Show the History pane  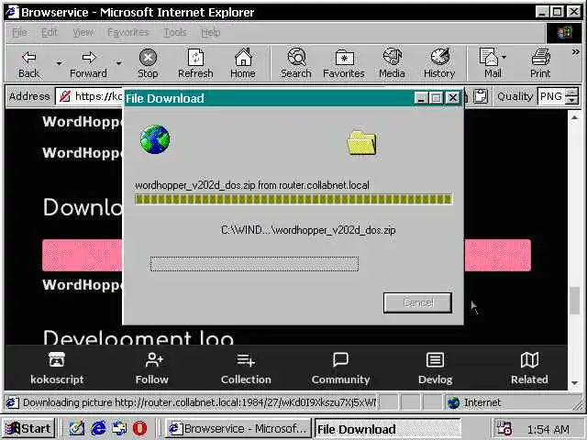439,63
